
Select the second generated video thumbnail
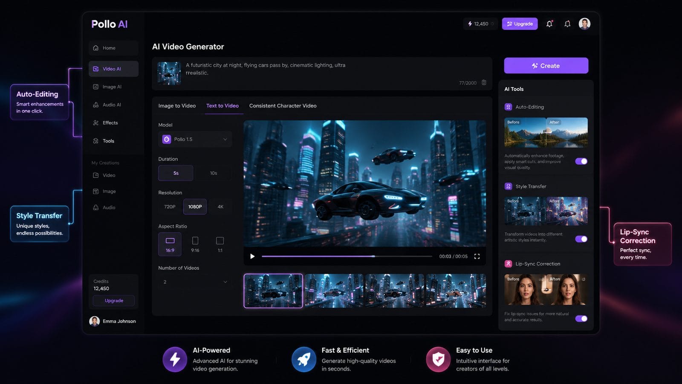334,291
